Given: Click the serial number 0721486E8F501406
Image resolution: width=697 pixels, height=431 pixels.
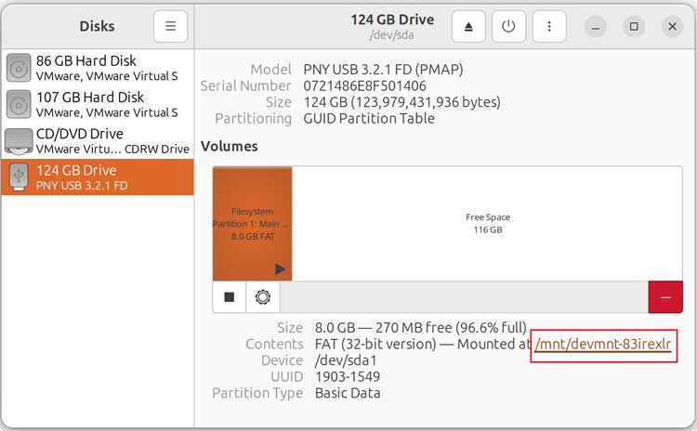Looking at the screenshot, I should point(364,85).
